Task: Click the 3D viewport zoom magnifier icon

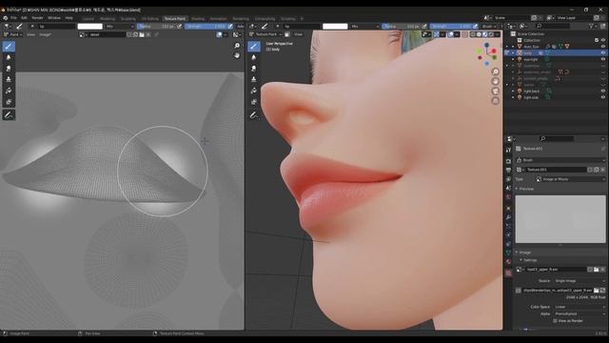Action: tap(495, 71)
